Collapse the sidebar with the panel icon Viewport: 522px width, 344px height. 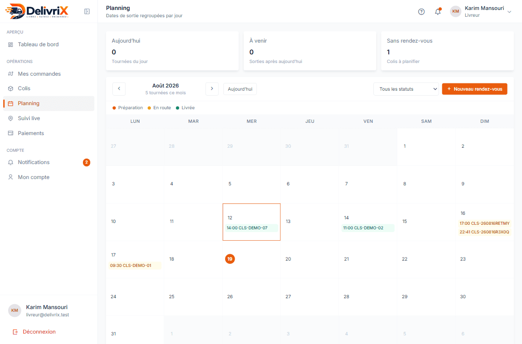coord(87,12)
